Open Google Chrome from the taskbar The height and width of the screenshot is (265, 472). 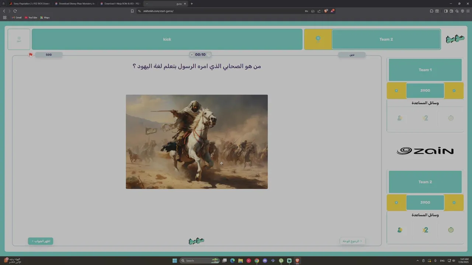click(x=257, y=261)
